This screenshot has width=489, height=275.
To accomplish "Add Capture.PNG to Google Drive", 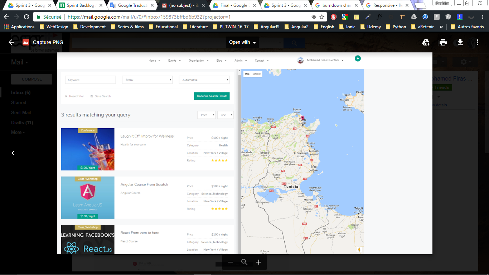I will pyautogui.click(x=426, y=42).
